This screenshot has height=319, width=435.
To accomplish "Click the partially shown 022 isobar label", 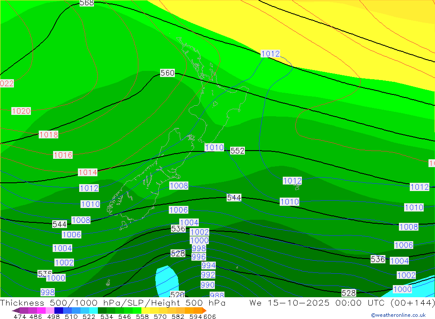I will [7, 84].
